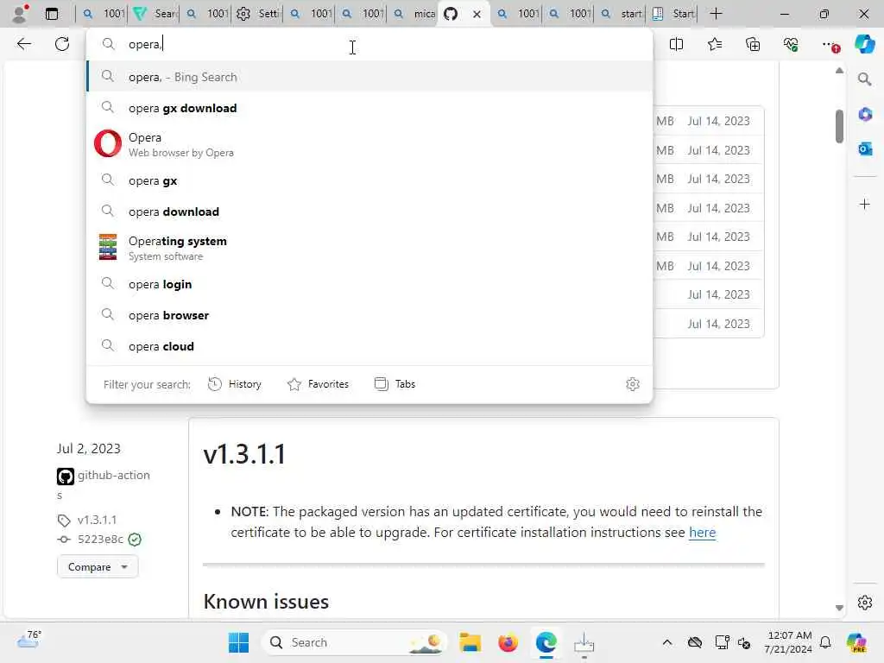The width and height of the screenshot is (884, 663).
Task: Open the Copilot preview taskbar icon
Action: pyautogui.click(x=856, y=642)
